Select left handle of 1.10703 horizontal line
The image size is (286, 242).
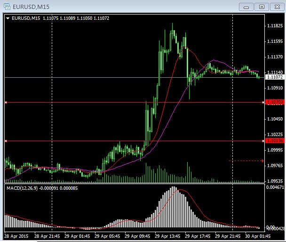(6, 102)
